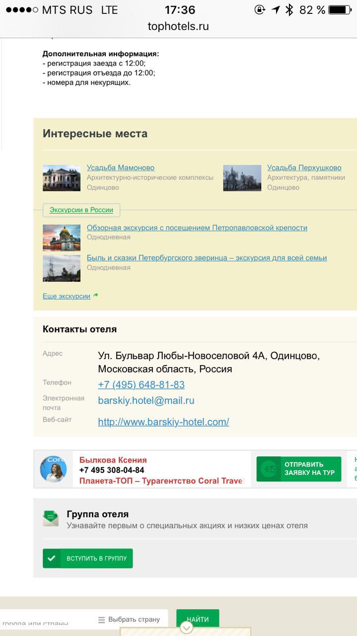Open Петербургского зверинца excursion link
Viewport: 357px width, 636px height.
tap(207, 258)
